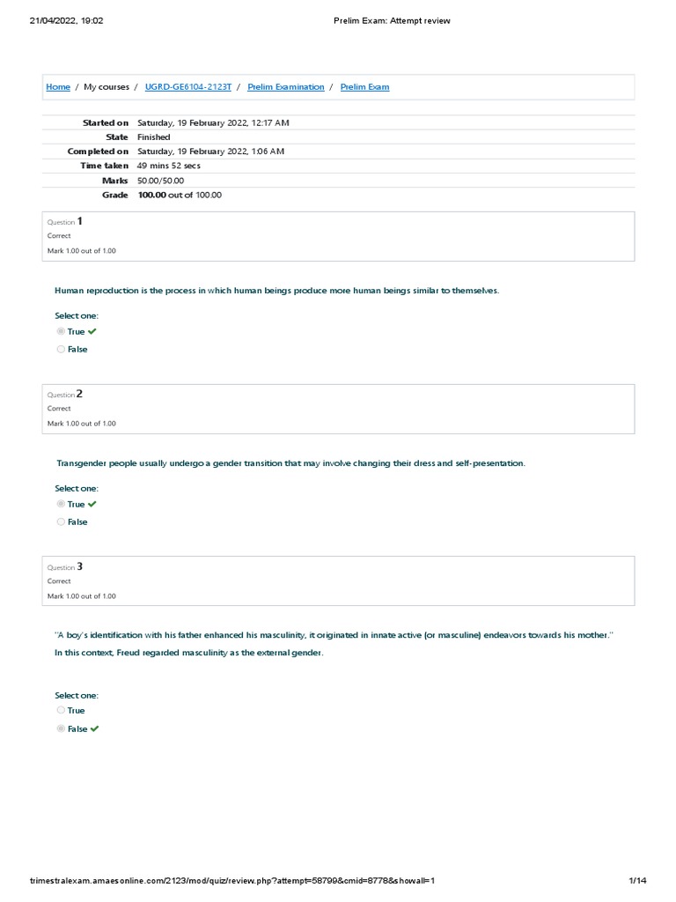Click the page URL in the footer
This screenshot has height=902, width=676.
232,881
